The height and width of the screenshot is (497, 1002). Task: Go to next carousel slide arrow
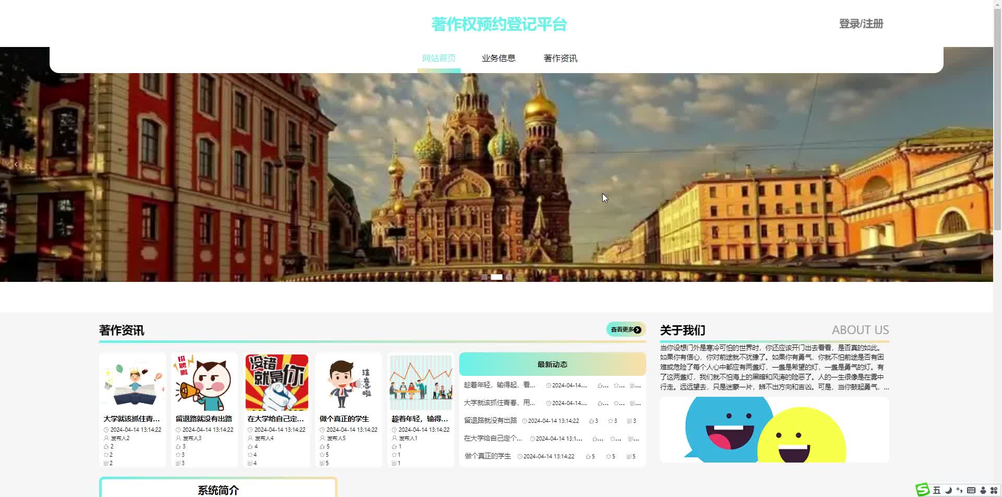point(977,164)
